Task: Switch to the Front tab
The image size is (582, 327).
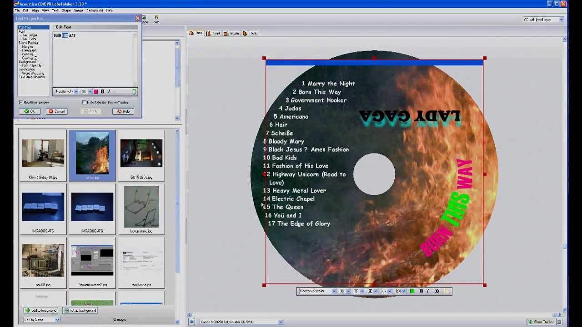Action: 213,33
